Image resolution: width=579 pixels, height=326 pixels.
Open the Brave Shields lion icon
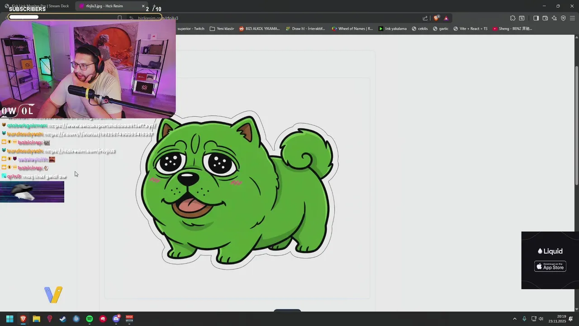click(436, 18)
